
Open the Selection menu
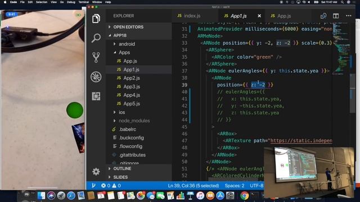tap(42, 2)
